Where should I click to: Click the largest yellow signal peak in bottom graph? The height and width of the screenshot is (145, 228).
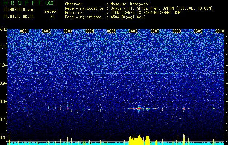coord(136,140)
